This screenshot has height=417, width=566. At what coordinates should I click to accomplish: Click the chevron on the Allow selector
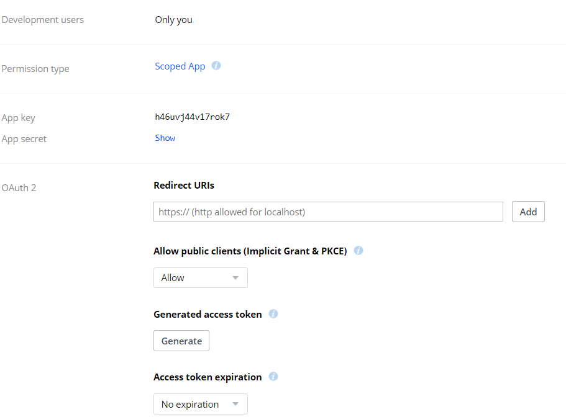236,277
